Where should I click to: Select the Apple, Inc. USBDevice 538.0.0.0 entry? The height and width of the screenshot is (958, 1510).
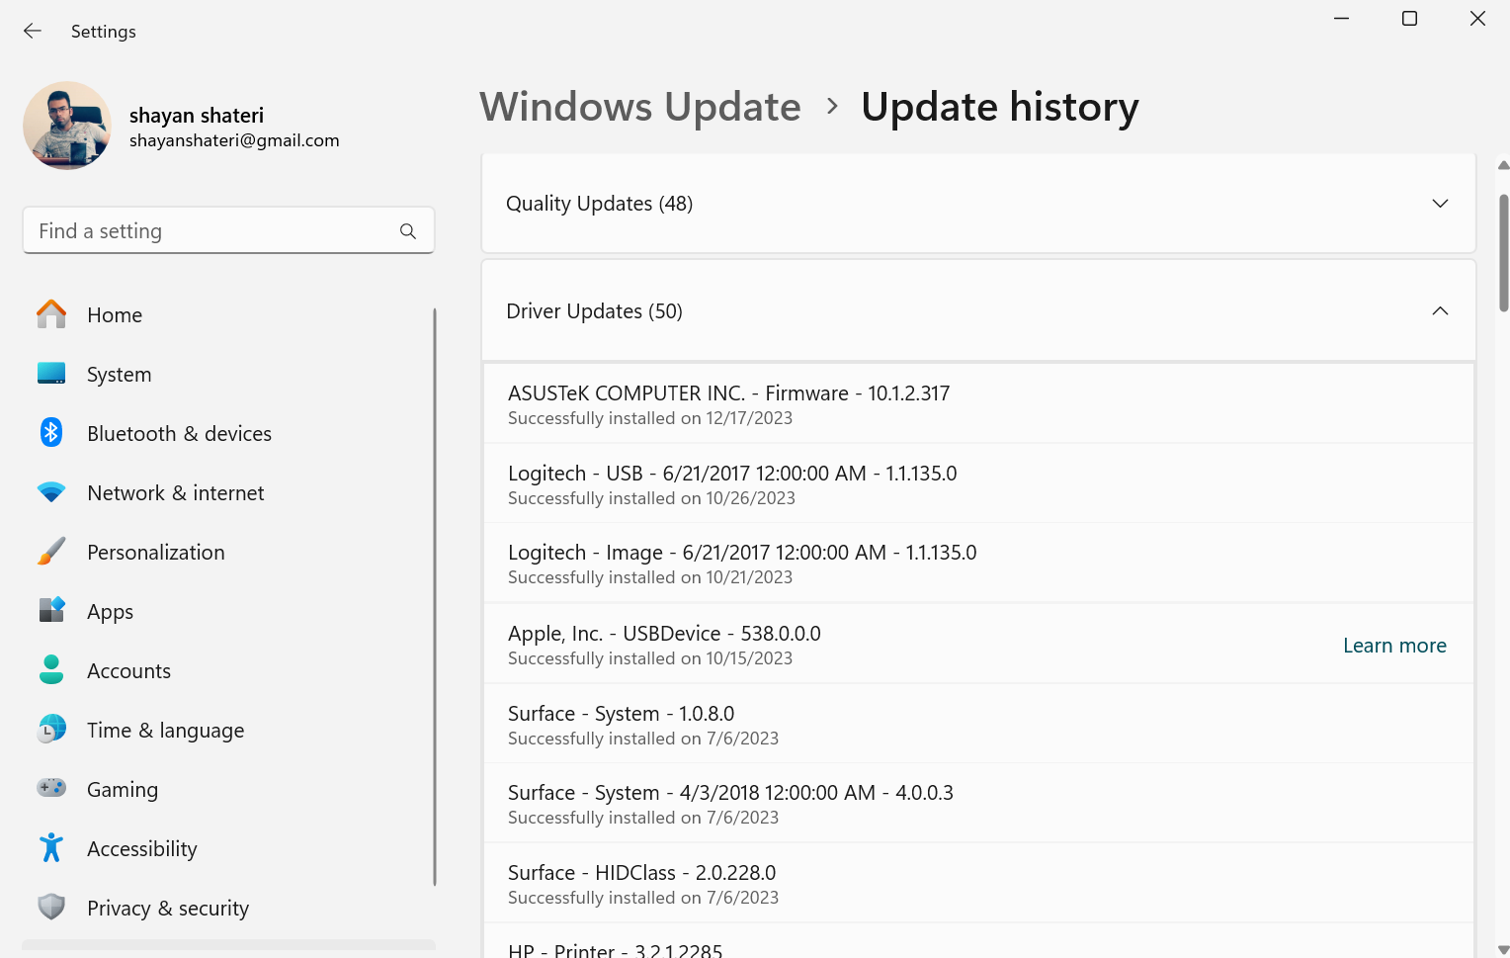click(978, 644)
